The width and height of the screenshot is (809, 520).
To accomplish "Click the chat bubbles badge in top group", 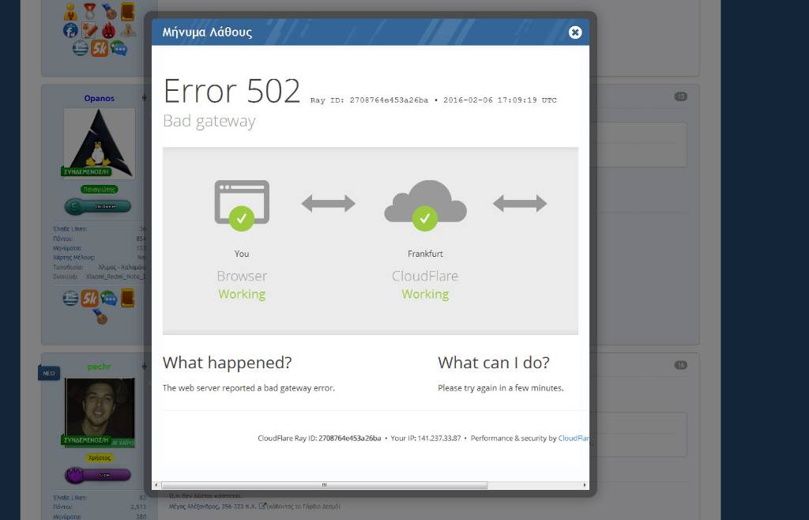I will coord(119,48).
